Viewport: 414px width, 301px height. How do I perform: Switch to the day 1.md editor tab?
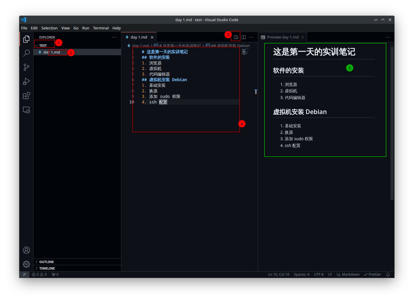tap(139, 37)
